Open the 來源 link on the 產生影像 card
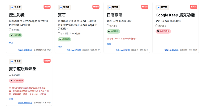The width and height of the screenshot is (207, 108). click(x=11, y=43)
